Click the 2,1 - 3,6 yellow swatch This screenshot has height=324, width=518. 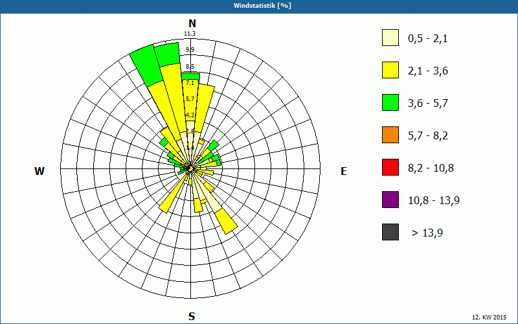390,70
